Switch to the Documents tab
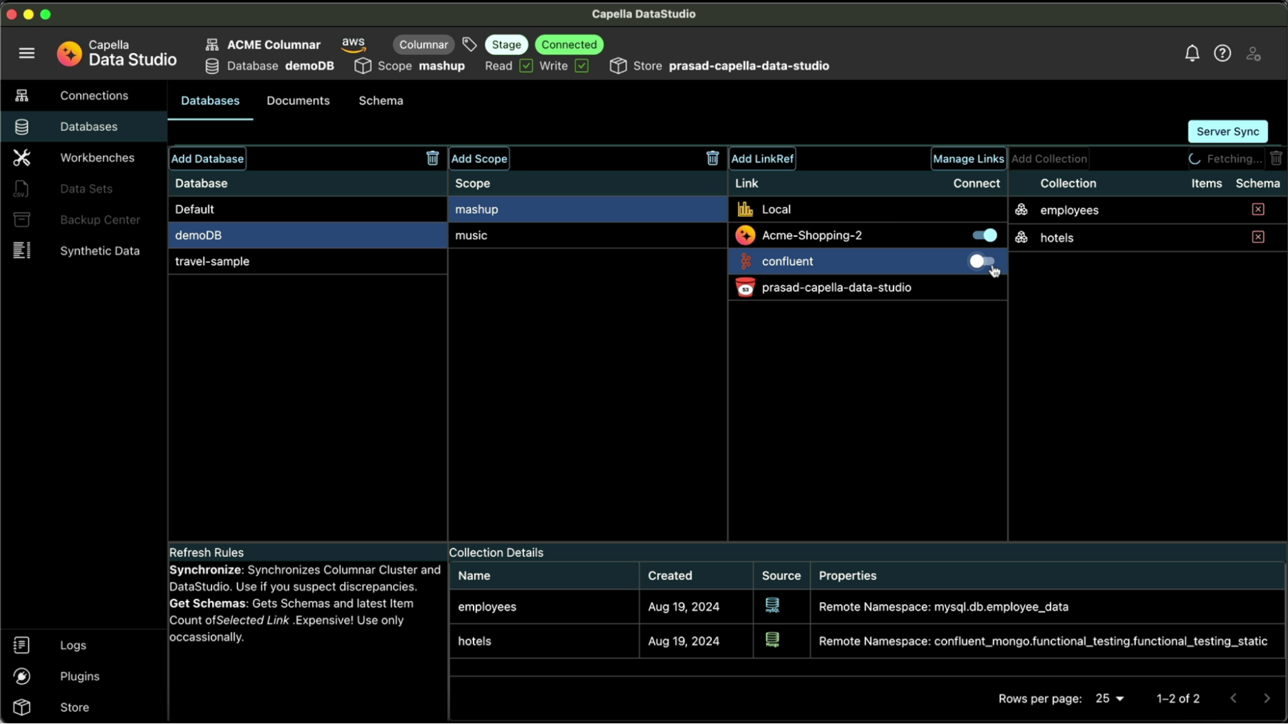This screenshot has height=724, width=1288. tap(298, 101)
